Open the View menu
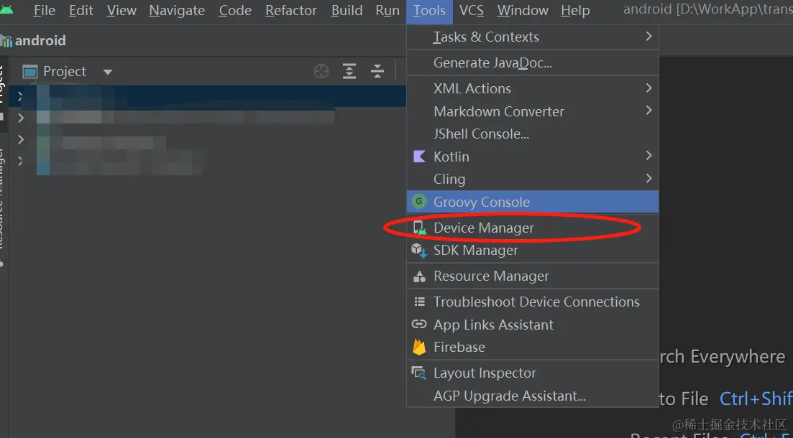 122,11
